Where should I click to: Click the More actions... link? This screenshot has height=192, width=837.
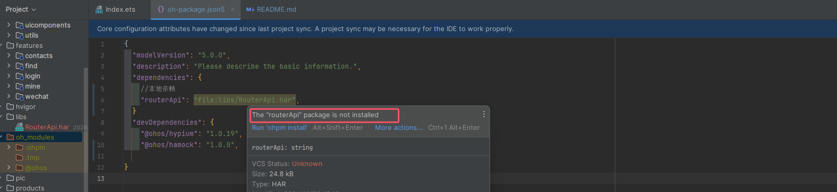coord(399,128)
